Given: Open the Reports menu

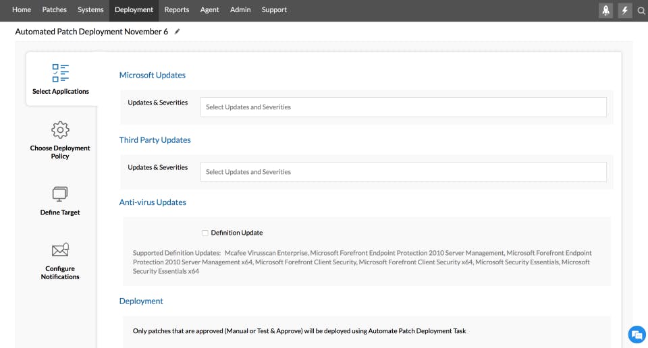Looking at the screenshot, I should tap(176, 9).
